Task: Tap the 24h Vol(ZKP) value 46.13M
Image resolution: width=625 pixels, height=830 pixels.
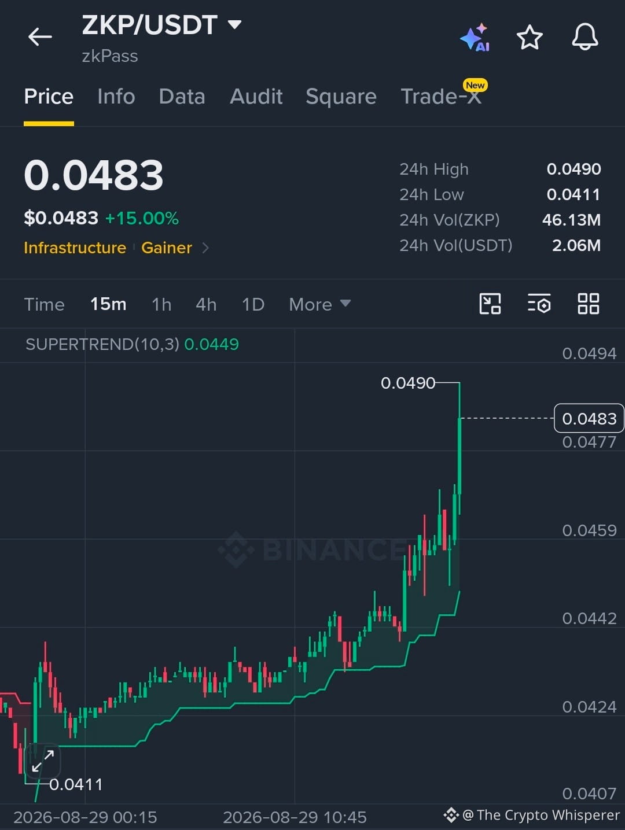Action: (571, 220)
